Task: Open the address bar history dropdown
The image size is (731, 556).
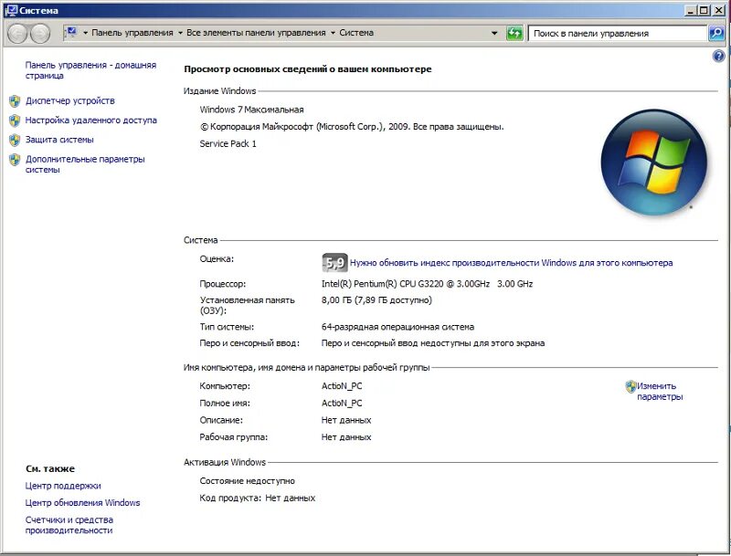Action: [494, 33]
